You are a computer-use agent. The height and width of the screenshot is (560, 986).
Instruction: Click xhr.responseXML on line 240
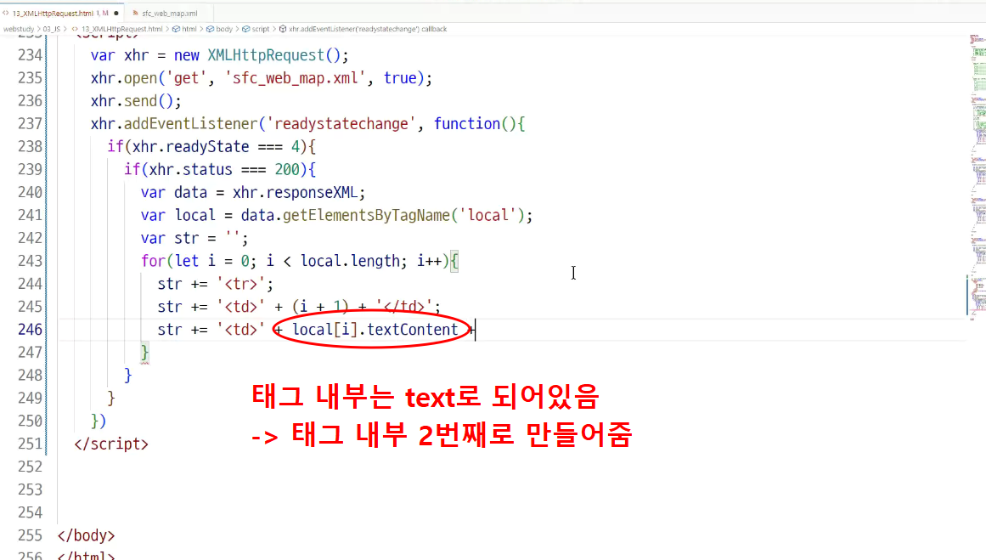point(295,193)
